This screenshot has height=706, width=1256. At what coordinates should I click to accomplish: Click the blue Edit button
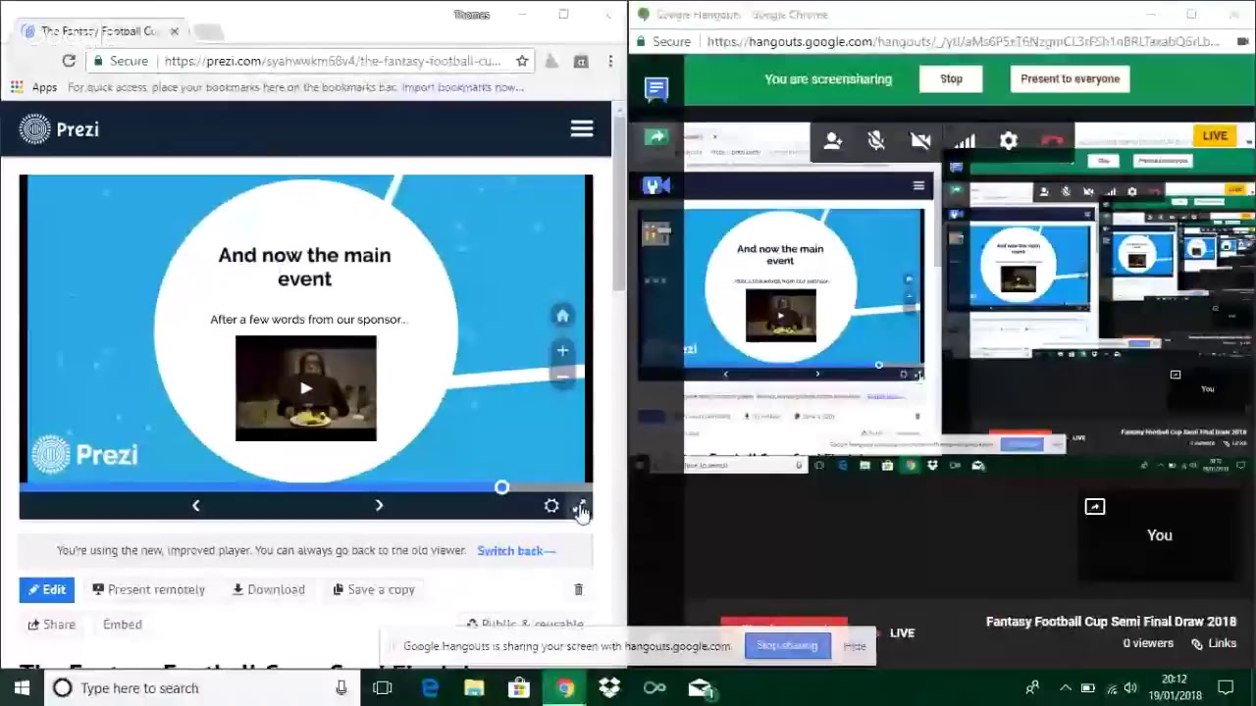pos(46,589)
